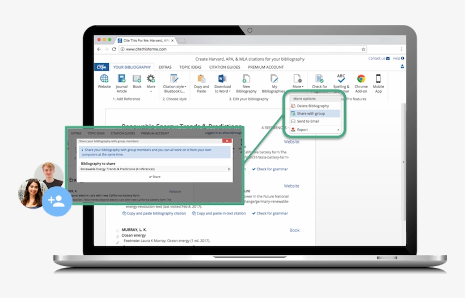Open the EXTRAS tab in main ribbon
This screenshot has width=465, height=298.
165,67
